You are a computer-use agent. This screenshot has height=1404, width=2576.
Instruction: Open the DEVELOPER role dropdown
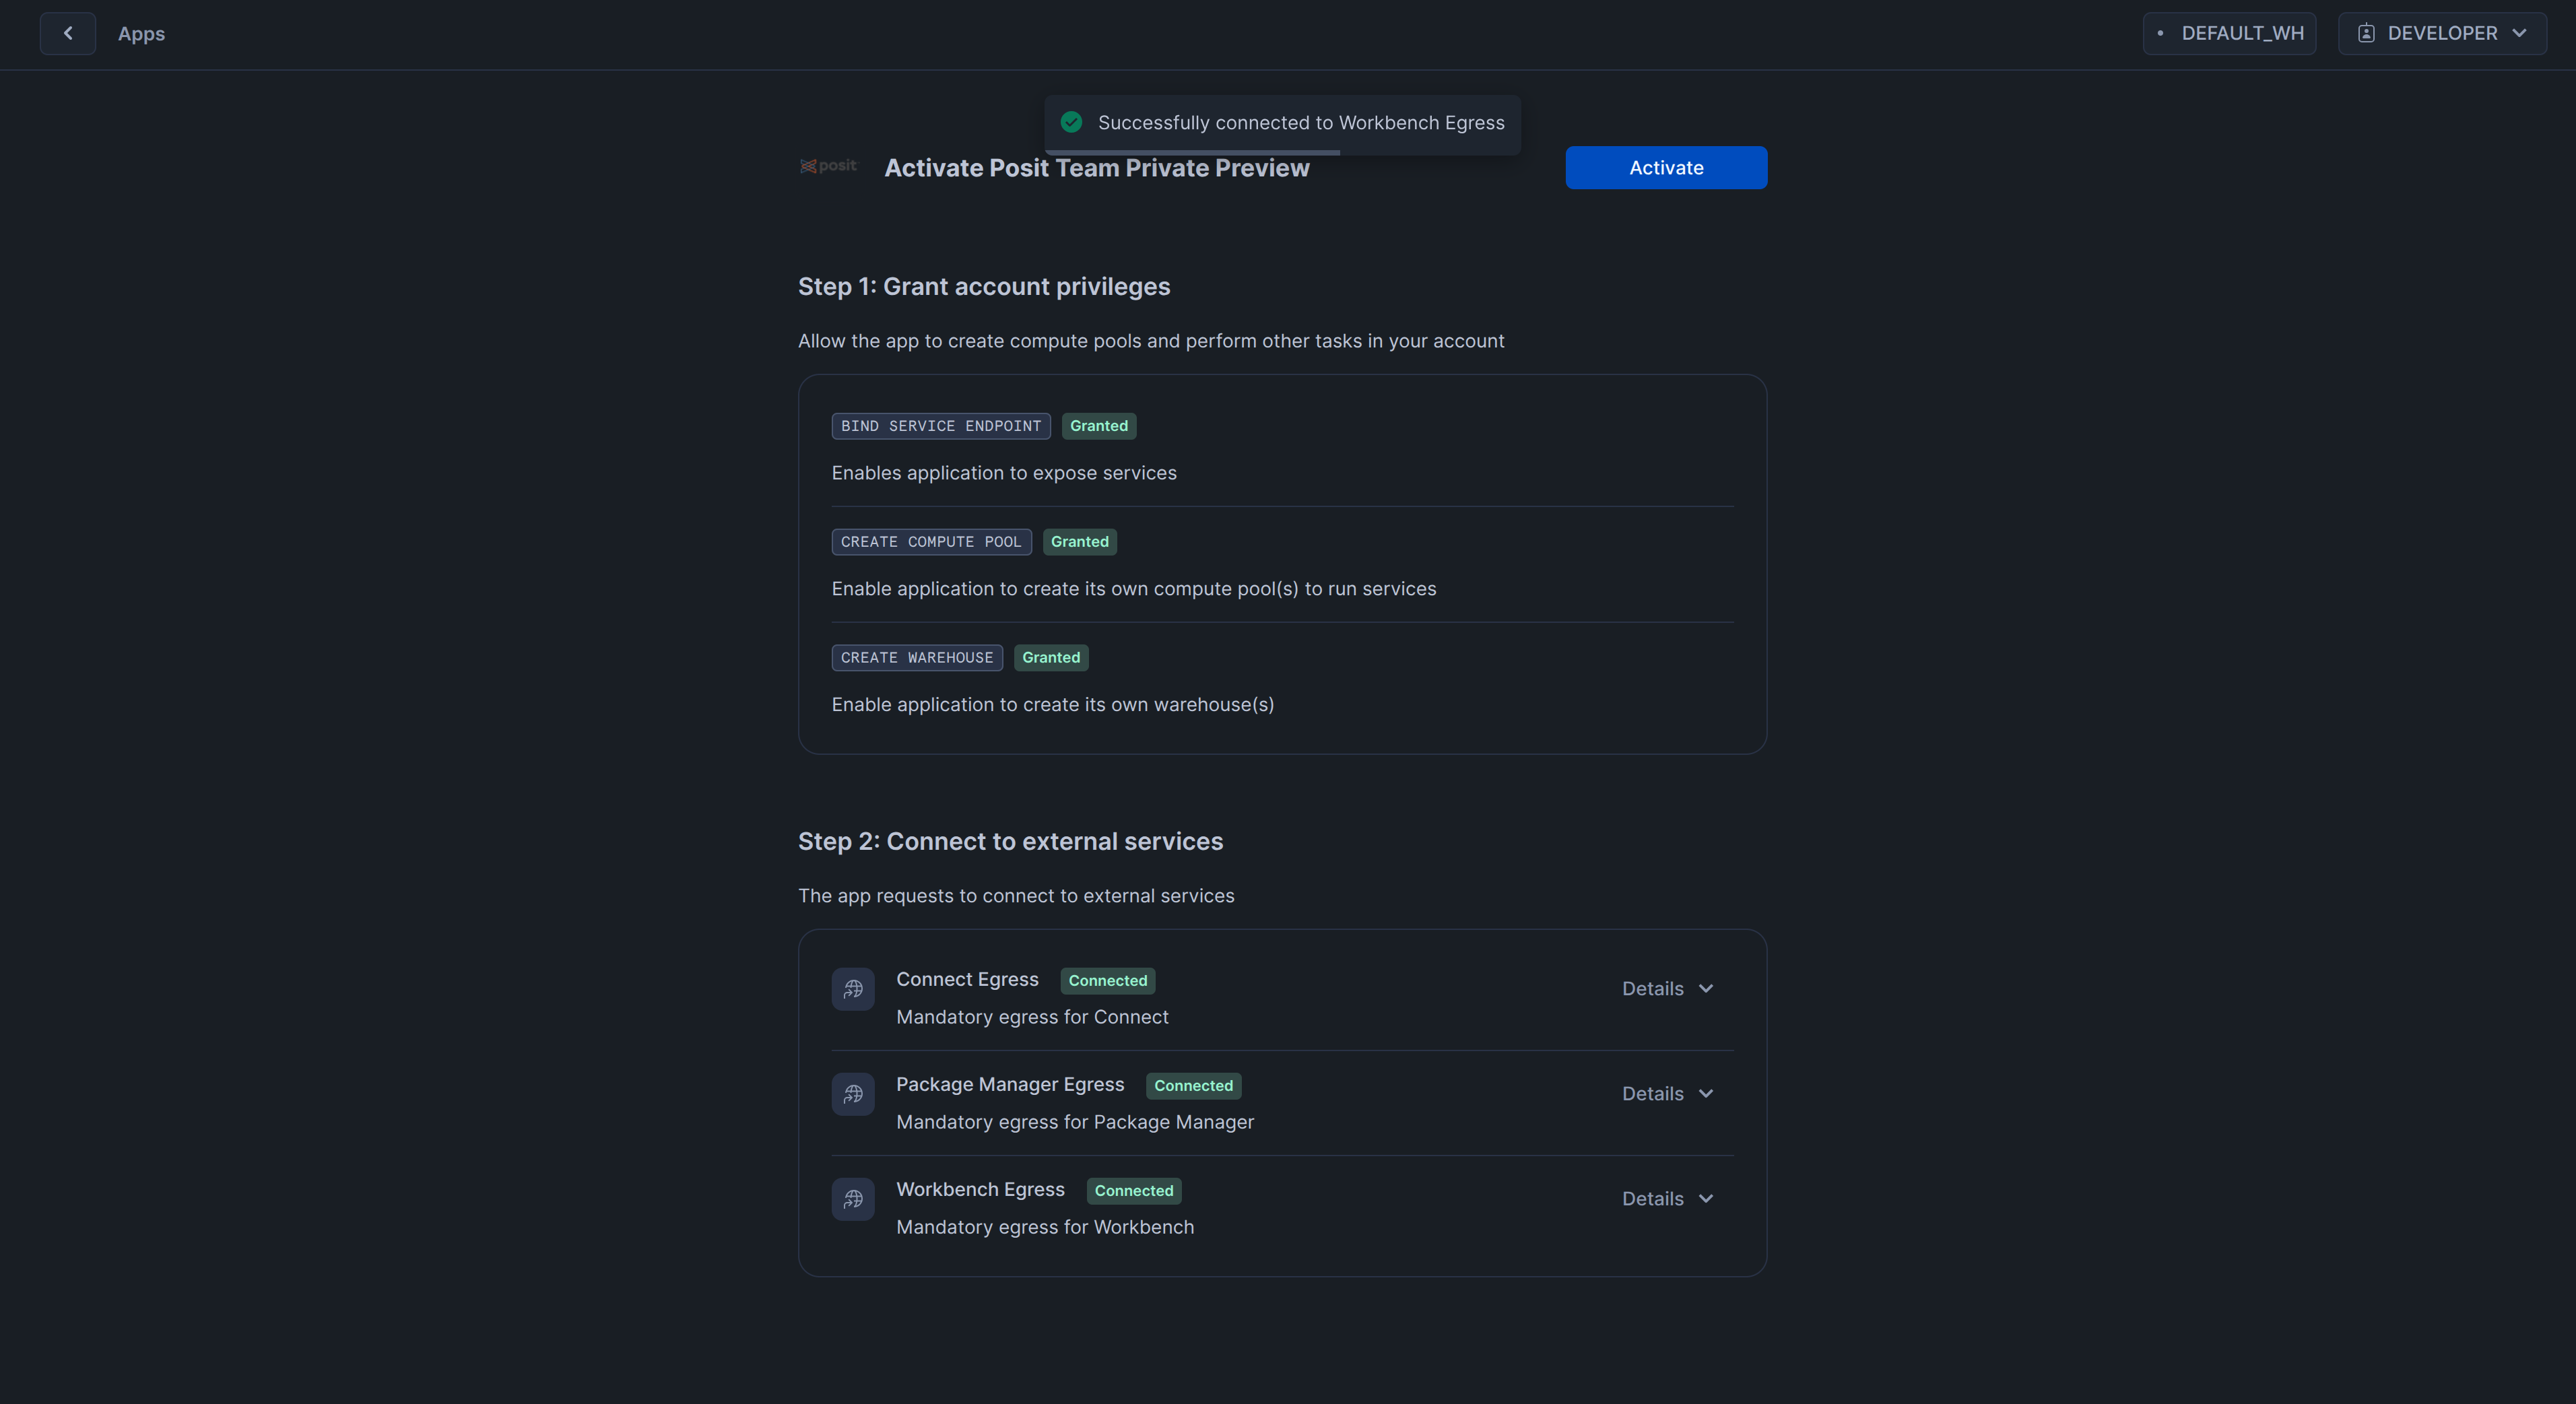tap(2442, 33)
